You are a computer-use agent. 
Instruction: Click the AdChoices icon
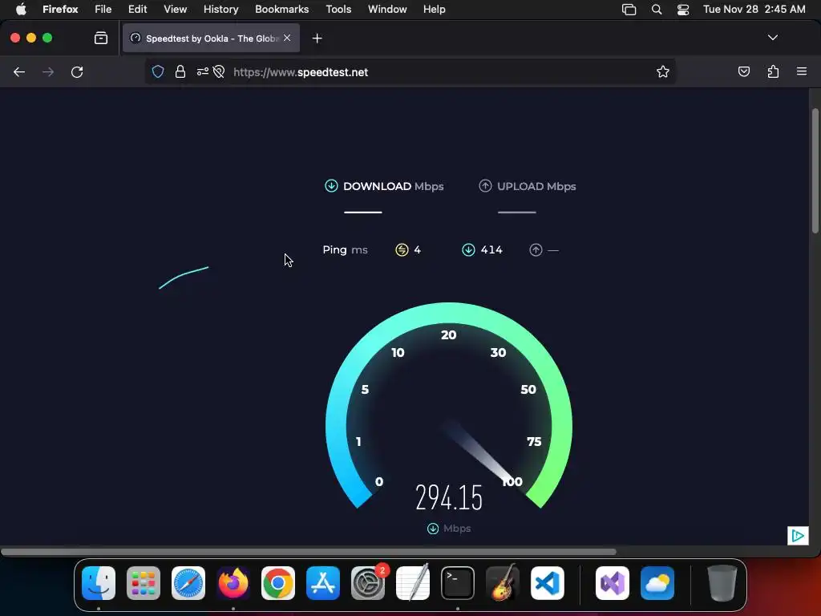click(798, 535)
